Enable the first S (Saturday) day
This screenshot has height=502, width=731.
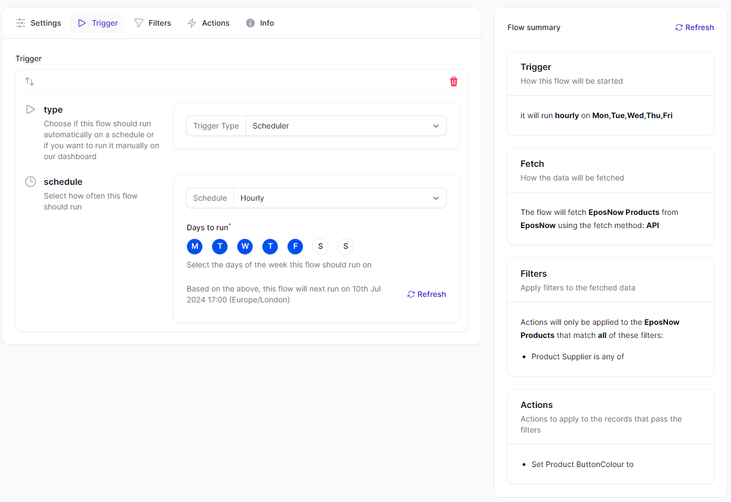pyautogui.click(x=320, y=247)
